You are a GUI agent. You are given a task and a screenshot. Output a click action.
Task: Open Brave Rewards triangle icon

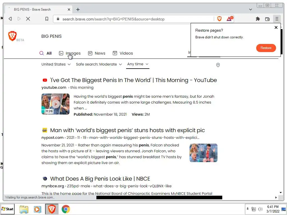point(230,19)
